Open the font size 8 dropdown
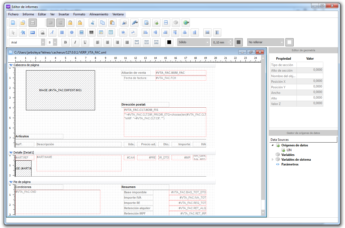The width and height of the screenshot is (345, 228). pyautogui.click(x=55, y=42)
